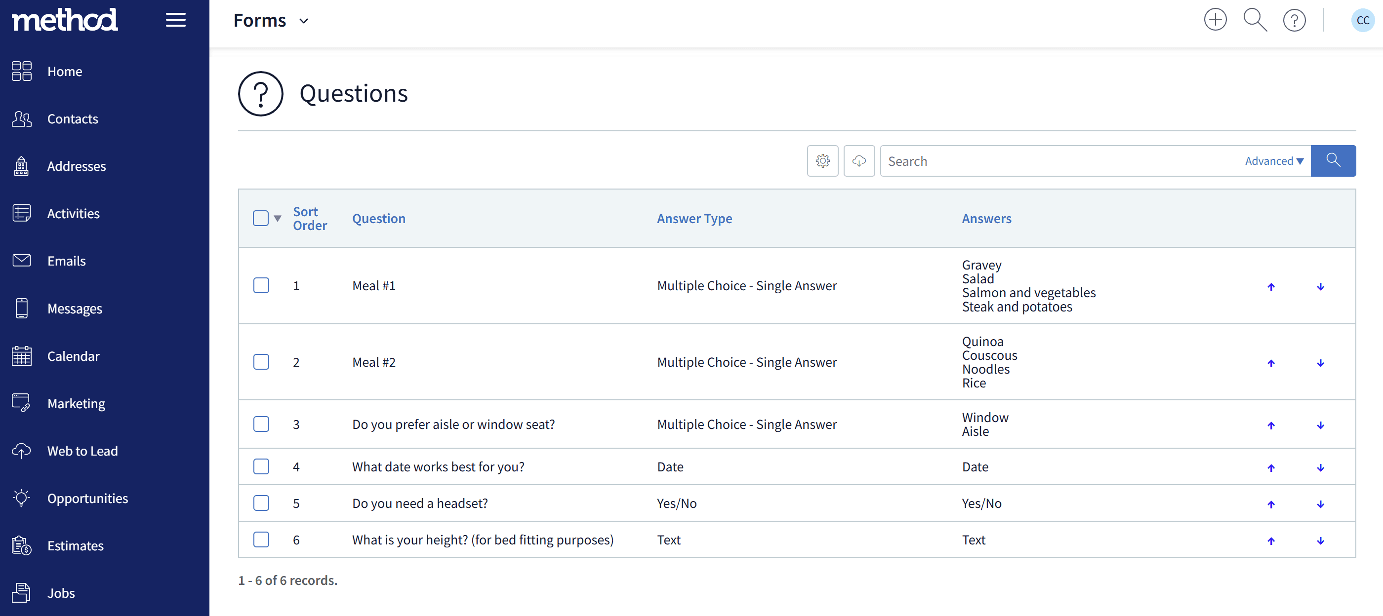1383x616 pixels.
Task: Open the CC user avatar
Action: [1362, 20]
